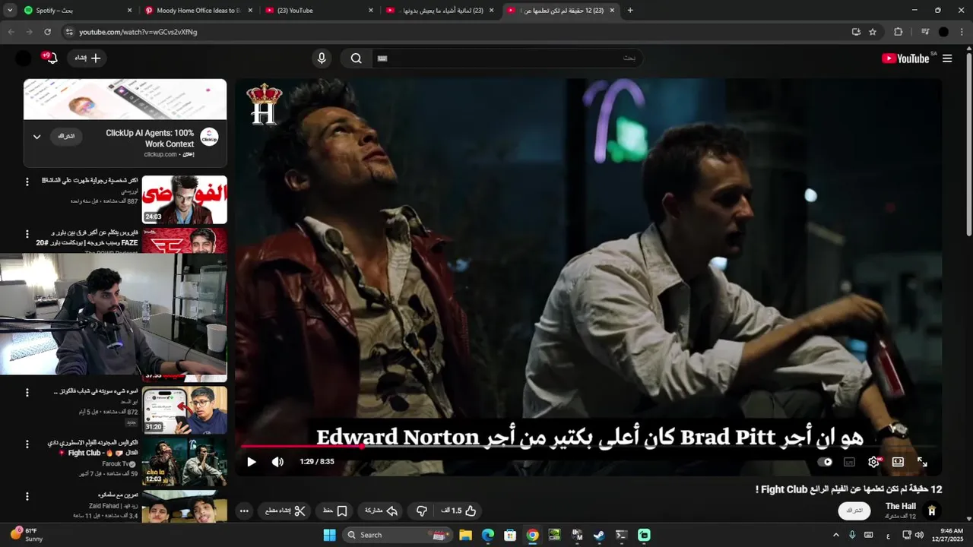Viewport: 973px width, 547px height.
Task: Click the ClickUp ad subscribe-style button
Action: [67, 137]
